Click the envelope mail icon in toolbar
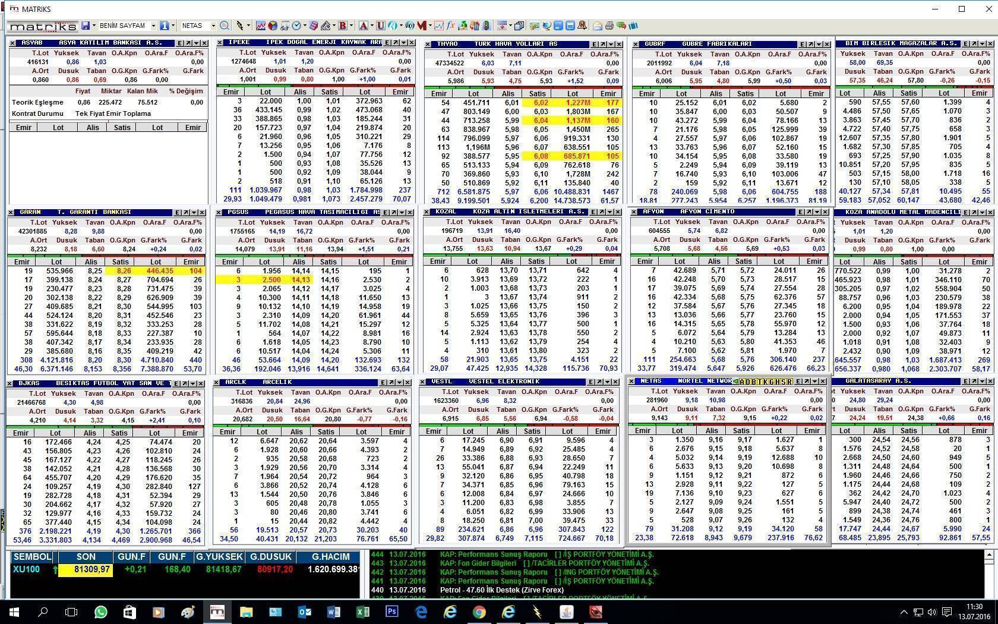The image size is (998, 624). pos(598,26)
